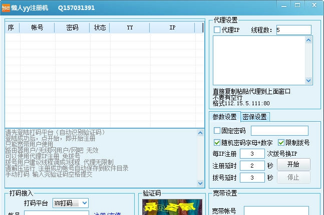Screen dimensions: 324x215
Task: Click the app logo icon in title bar
Action: 6,8
